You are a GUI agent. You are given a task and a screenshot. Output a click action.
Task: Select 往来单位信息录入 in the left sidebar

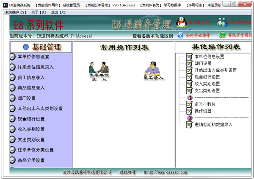coord(36,67)
